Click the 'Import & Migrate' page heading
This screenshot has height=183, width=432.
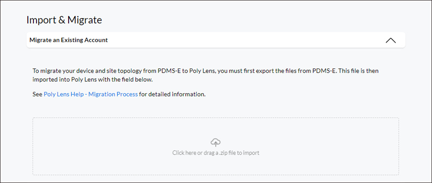[x=64, y=20]
